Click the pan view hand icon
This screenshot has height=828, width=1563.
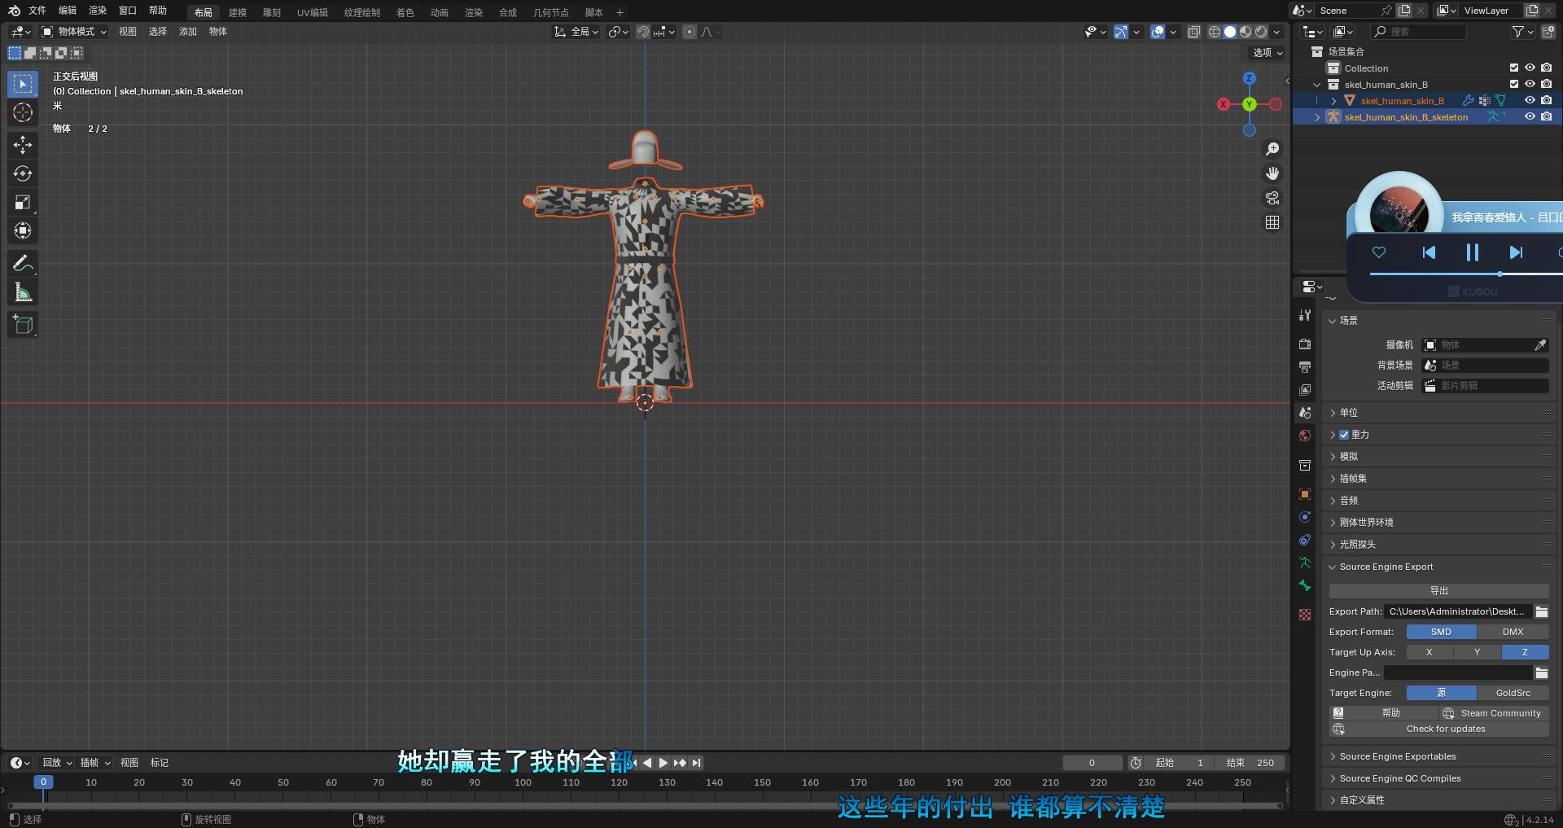pyautogui.click(x=1272, y=173)
